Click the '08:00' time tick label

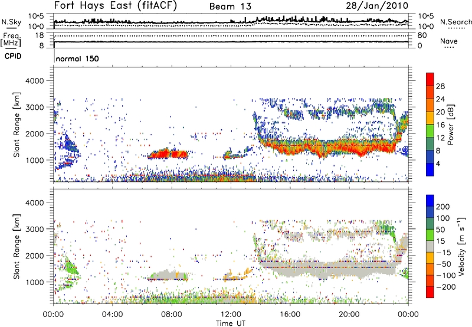click(172, 315)
